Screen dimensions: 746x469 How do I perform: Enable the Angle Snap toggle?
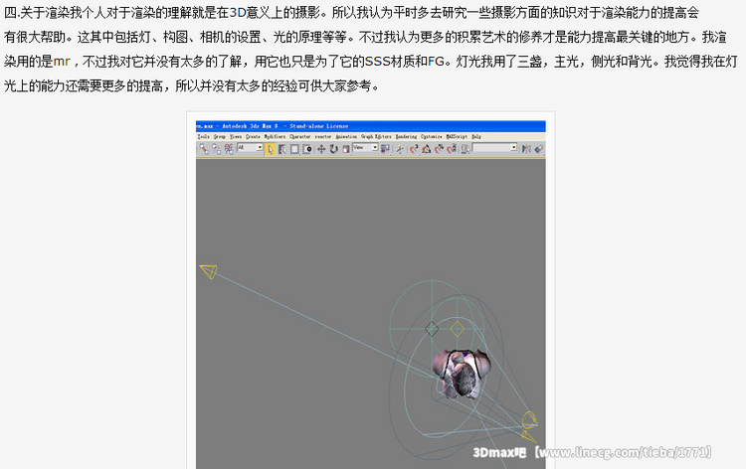click(426, 148)
